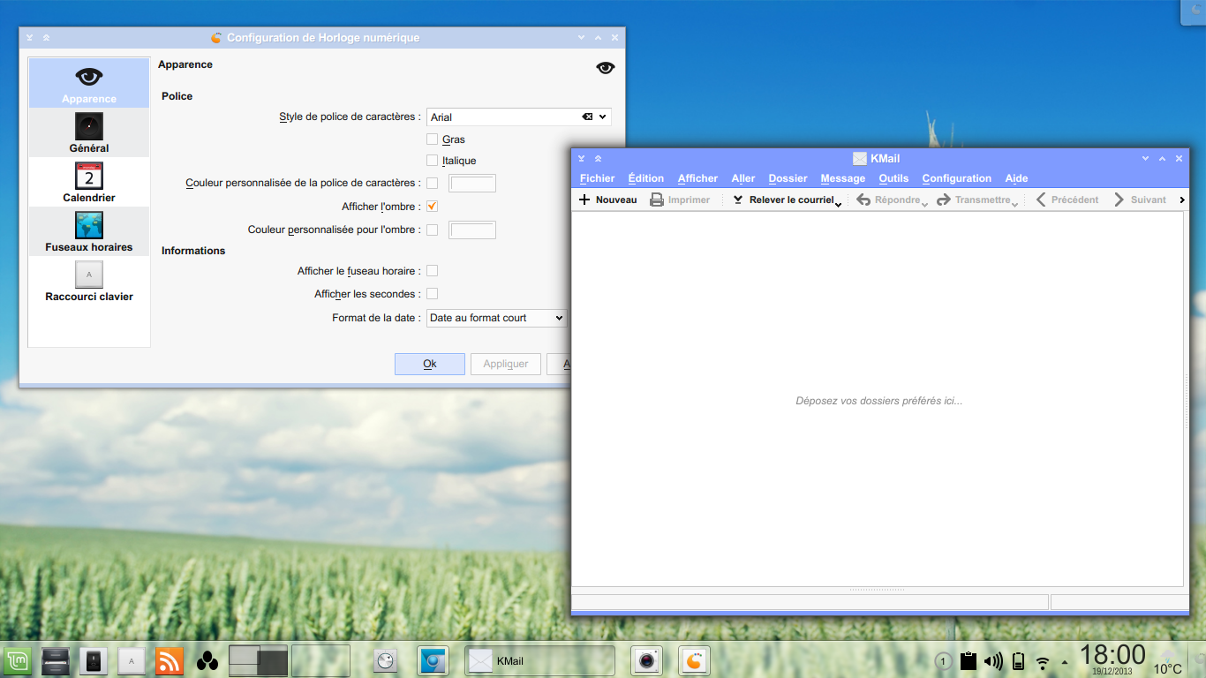
Task: Pick the custom shadow color swatch
Action: coord(472,230)
